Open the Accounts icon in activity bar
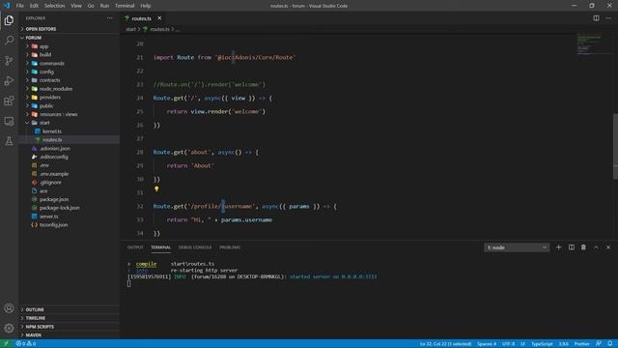Image resolution: width=618 pixels, height=348 pixels. point(9,307)
